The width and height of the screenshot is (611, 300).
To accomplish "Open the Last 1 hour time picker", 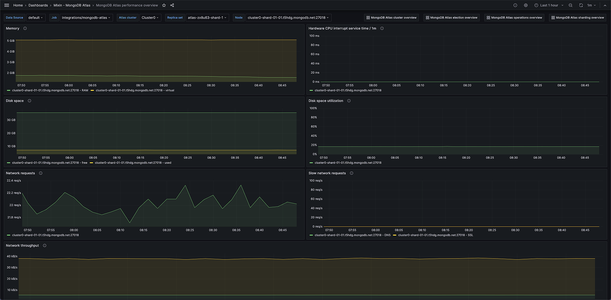I will [x=549, y=5].
